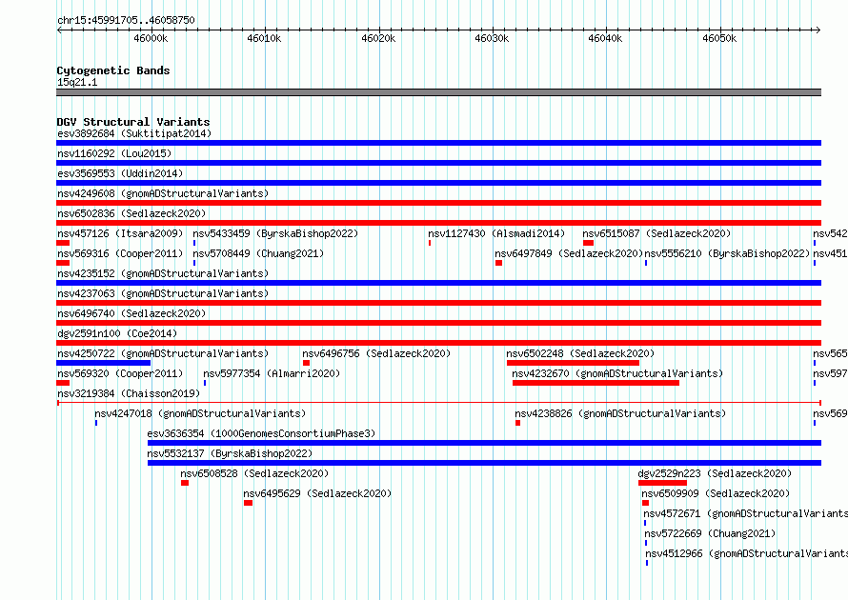Click the 46000k ruler tick label
This screenshot has width=848, height=600.
151,38
